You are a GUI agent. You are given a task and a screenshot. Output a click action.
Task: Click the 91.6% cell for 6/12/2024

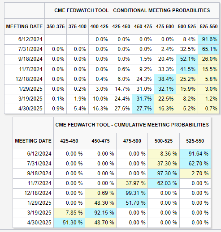tap(208, 39)
